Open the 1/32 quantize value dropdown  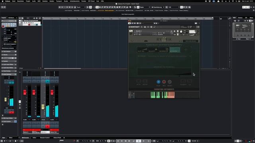click(174, 7)
